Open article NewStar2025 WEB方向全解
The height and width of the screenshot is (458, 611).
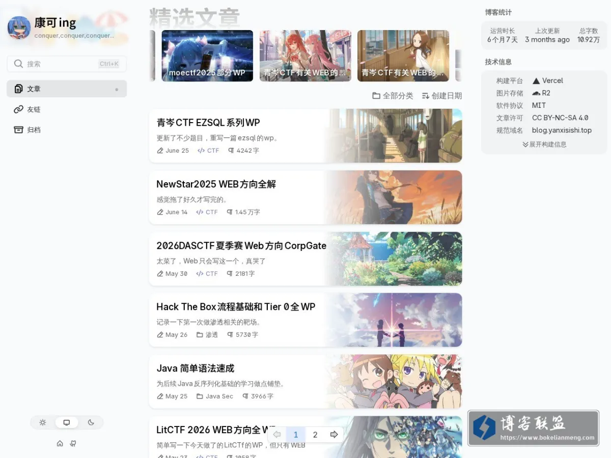click(x=305, y=197)
